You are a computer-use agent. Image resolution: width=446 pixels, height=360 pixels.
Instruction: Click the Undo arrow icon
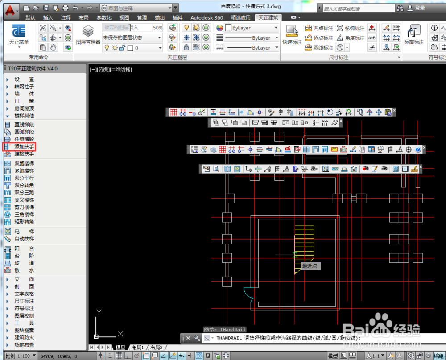pos(75,8)
